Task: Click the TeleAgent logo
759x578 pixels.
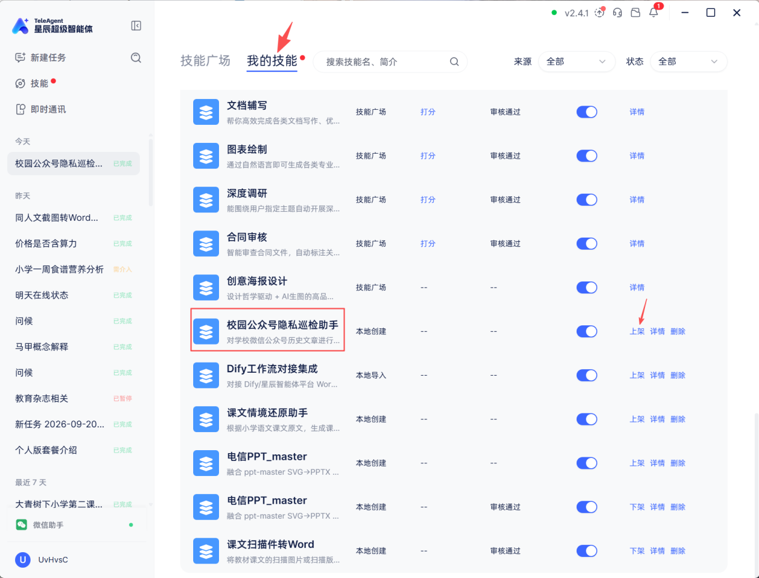Action: click(21, 26)
